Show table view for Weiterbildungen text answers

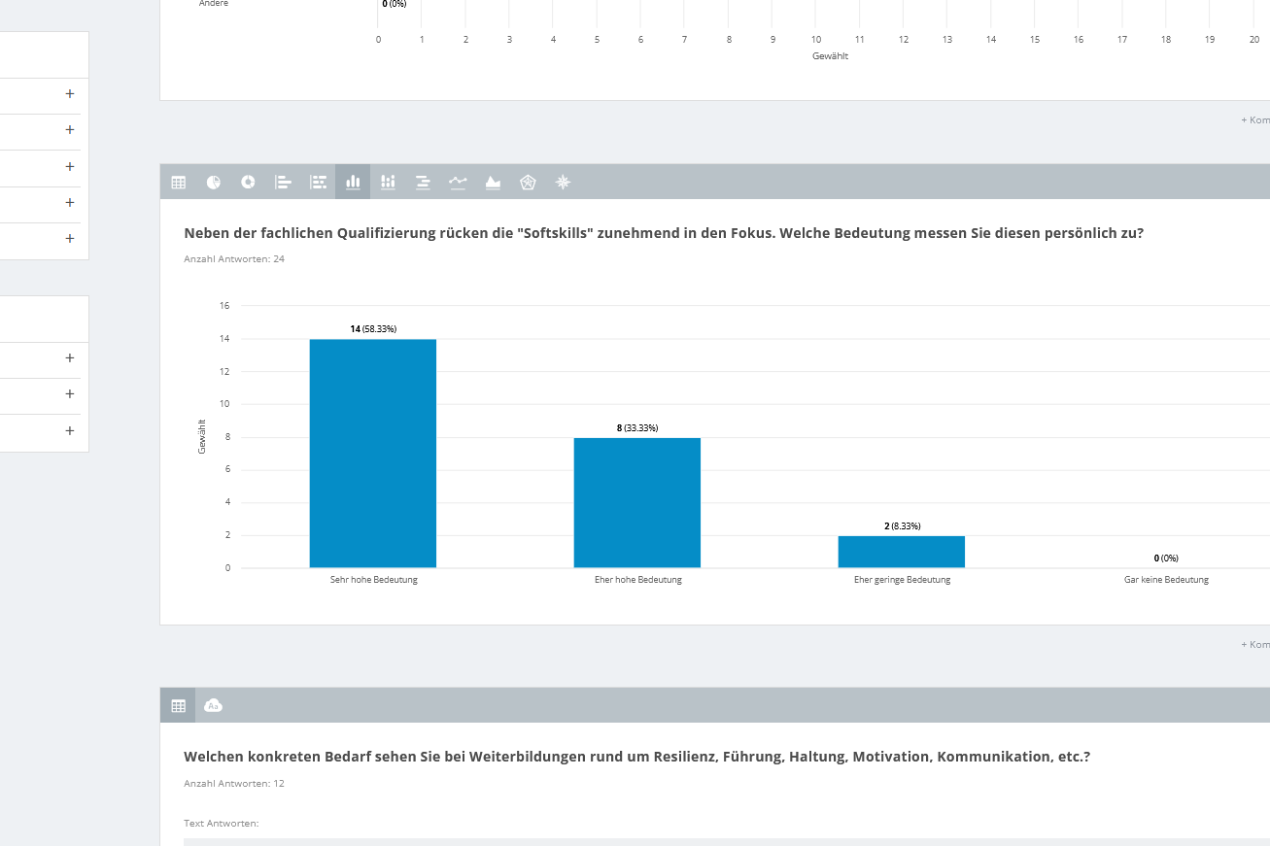pos(178,705)
